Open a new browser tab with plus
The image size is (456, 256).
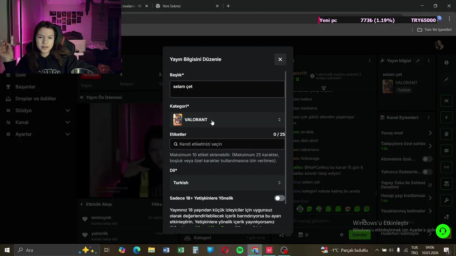click(x=228, y=6)
